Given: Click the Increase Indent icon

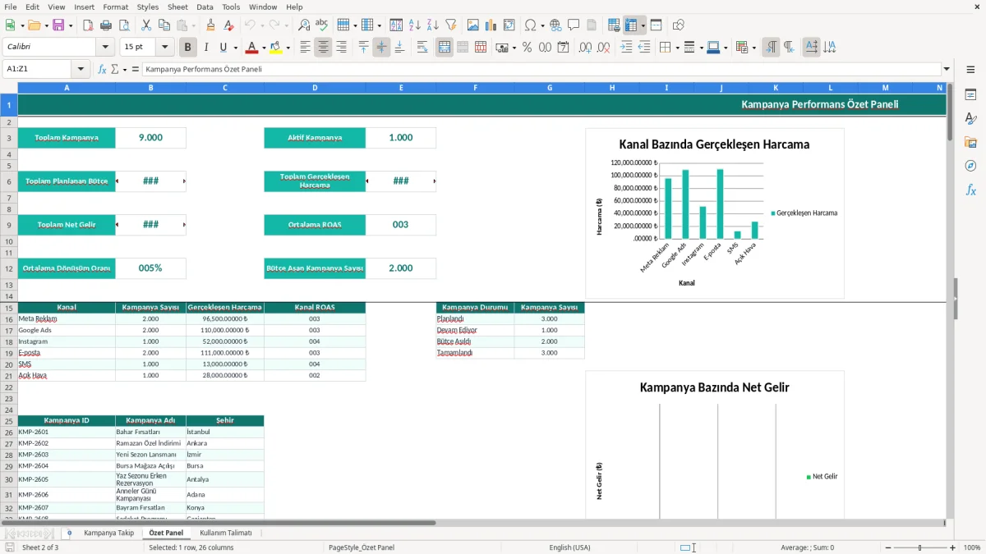Looking at the screenshot, I should pyautogui.click(x=626, y=48).
